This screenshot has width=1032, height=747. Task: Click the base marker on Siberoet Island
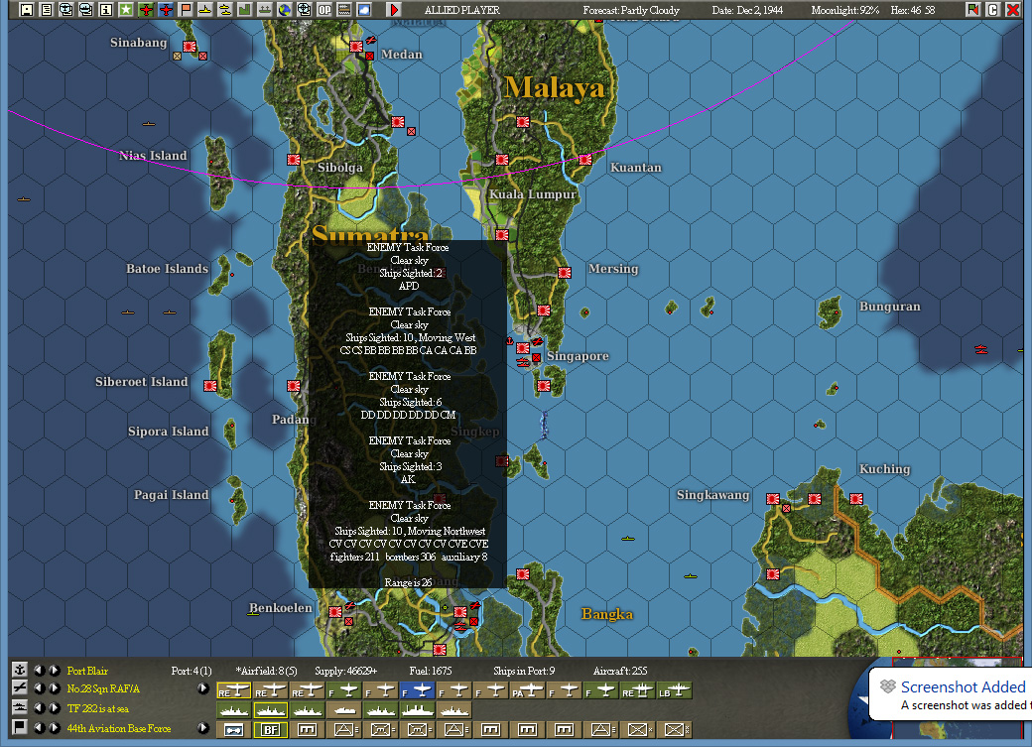pos(210,386)
